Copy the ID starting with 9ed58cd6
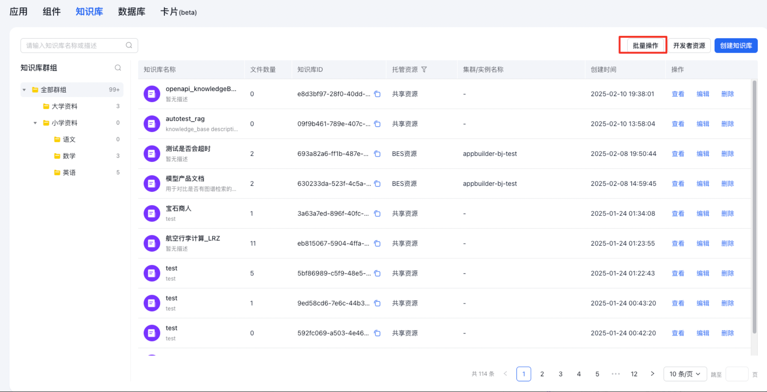 377,303
